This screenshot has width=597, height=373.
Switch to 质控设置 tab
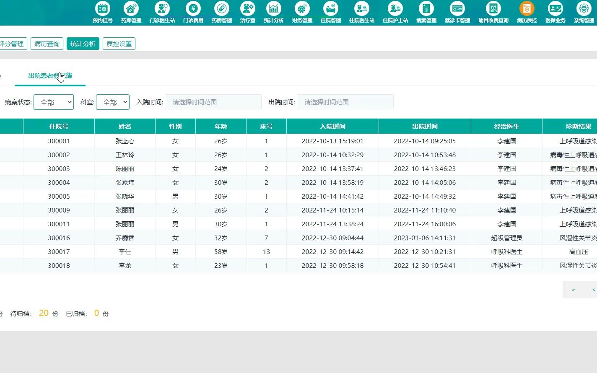pyautogui.click(x=119, y=44)
